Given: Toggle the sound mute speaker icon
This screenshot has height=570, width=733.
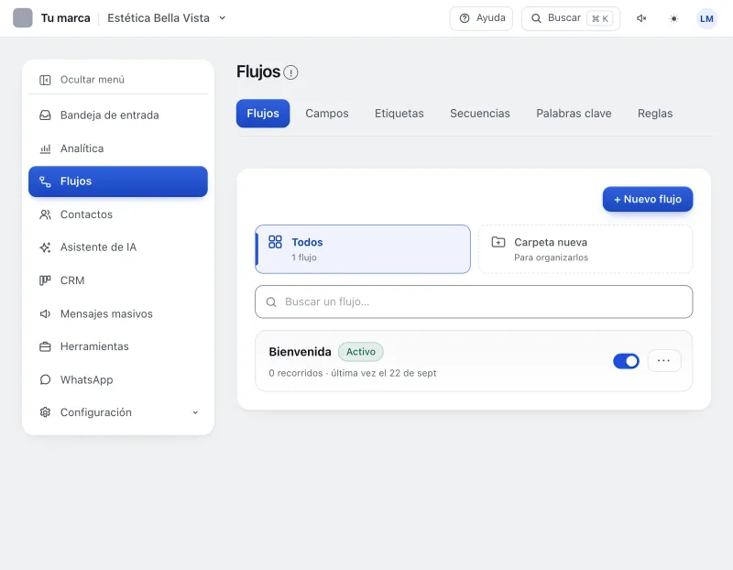Looking at the screenshot, I should [641, 18].
